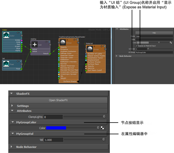Expand Node Behavior in the node panel
Screen dimensions: 174x153
click(x=117, y=56)
